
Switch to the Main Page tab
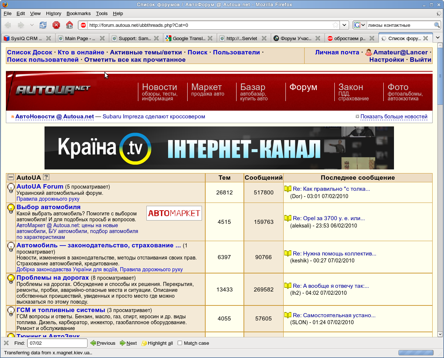click(82, 38)
